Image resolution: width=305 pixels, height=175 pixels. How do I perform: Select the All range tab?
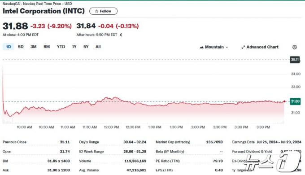98,47
